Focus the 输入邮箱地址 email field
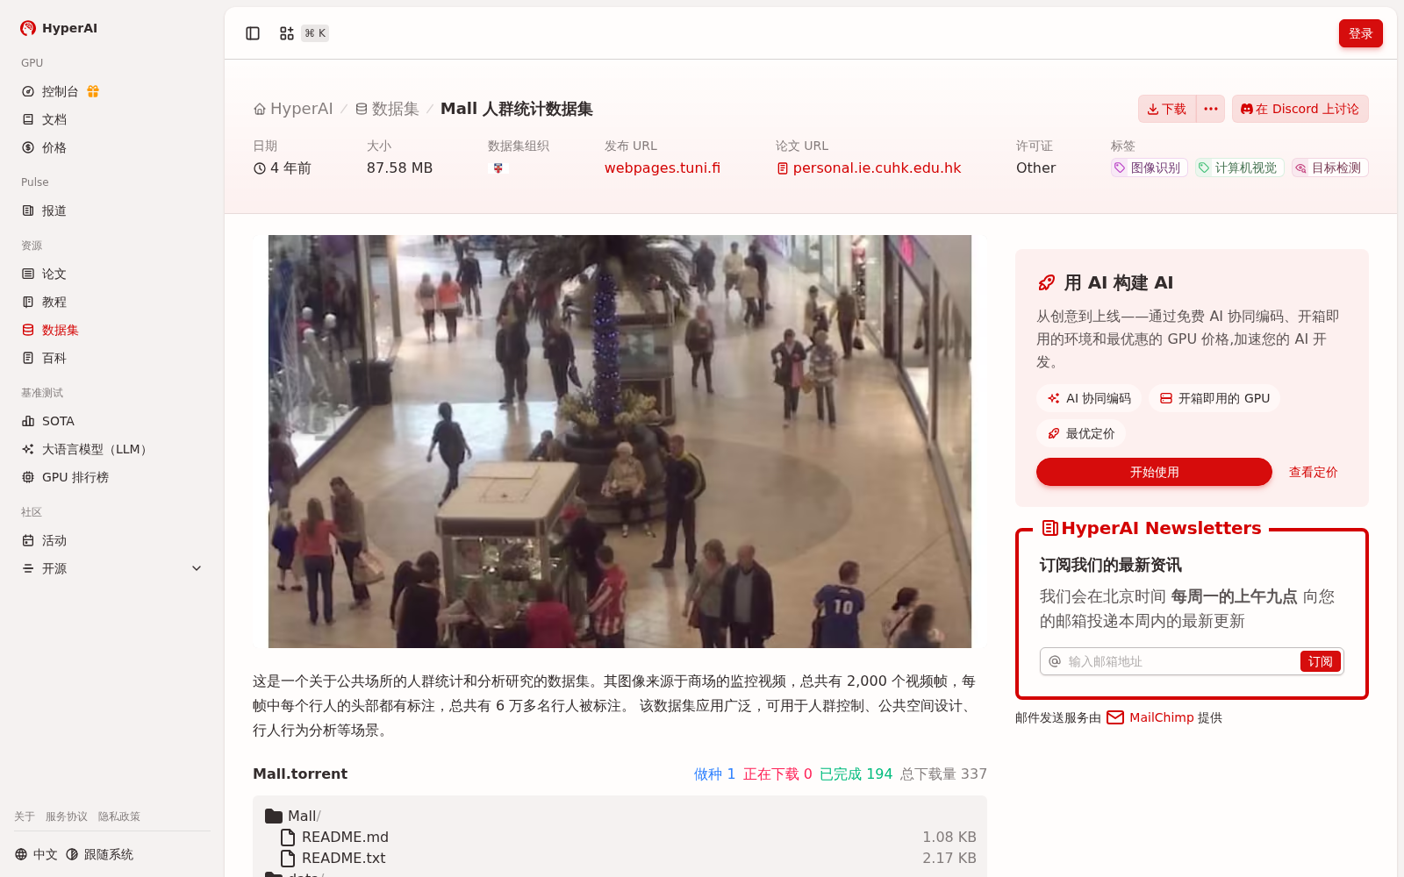 (1180, 661)
